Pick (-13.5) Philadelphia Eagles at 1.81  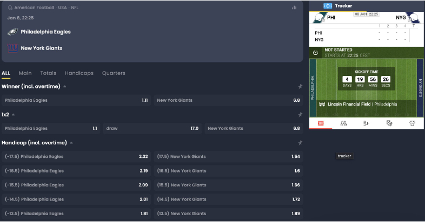coord(76,213)
